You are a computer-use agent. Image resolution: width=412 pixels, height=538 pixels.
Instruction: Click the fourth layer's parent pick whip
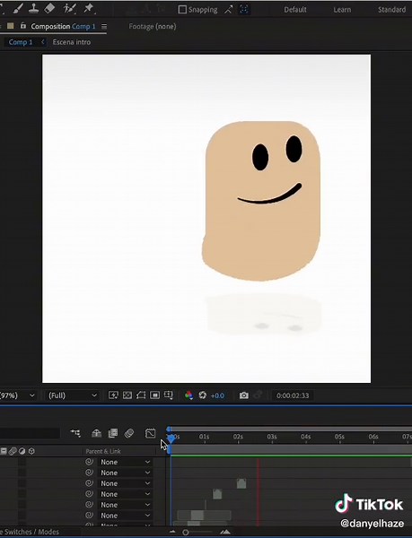coord(89,494)
